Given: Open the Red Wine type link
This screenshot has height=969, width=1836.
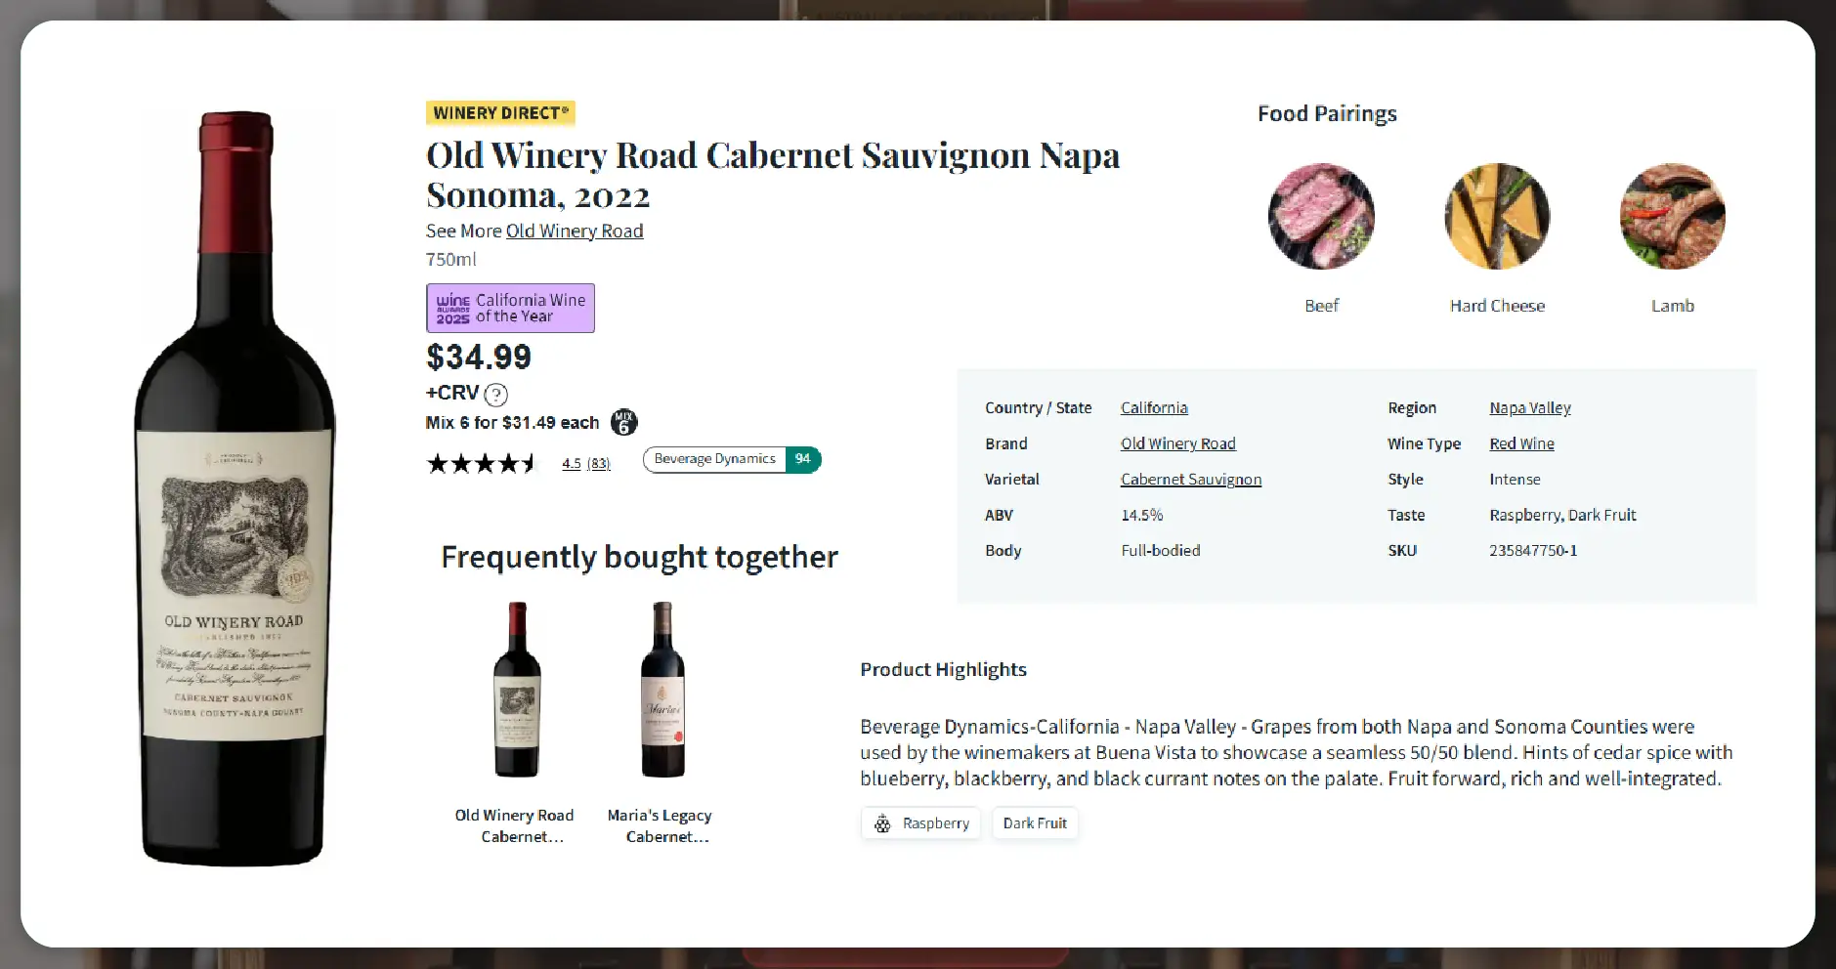Looking at the screenshot, I should (1521, 442).
